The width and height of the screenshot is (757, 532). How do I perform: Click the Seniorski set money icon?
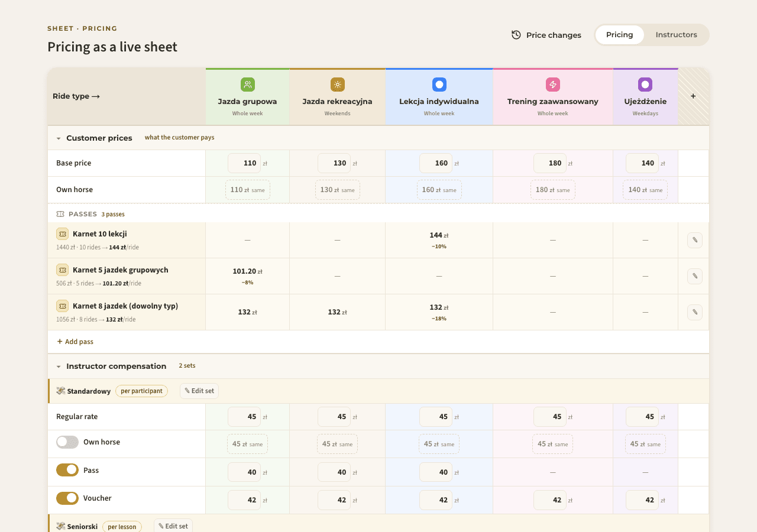61,526
